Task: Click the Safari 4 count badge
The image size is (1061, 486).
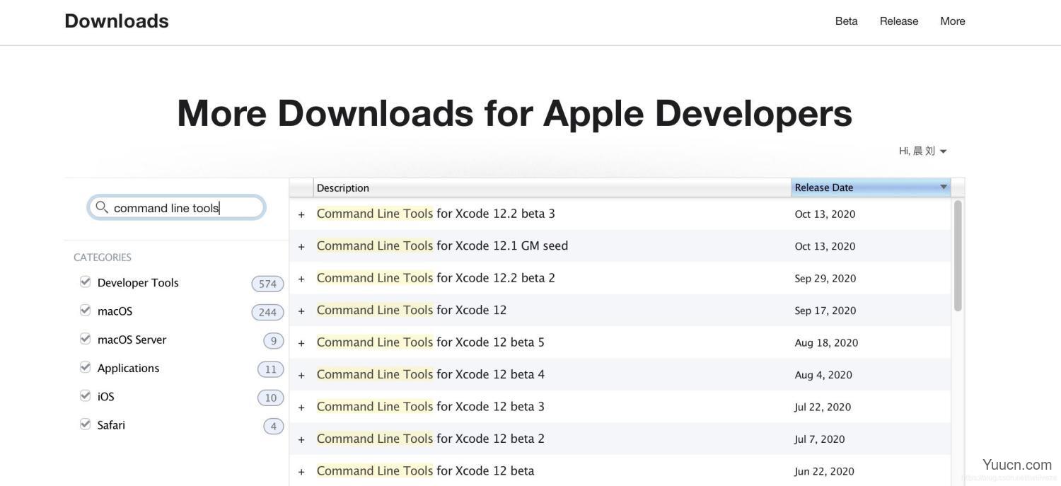Action: pyautogui.click(x=274, y=426)
